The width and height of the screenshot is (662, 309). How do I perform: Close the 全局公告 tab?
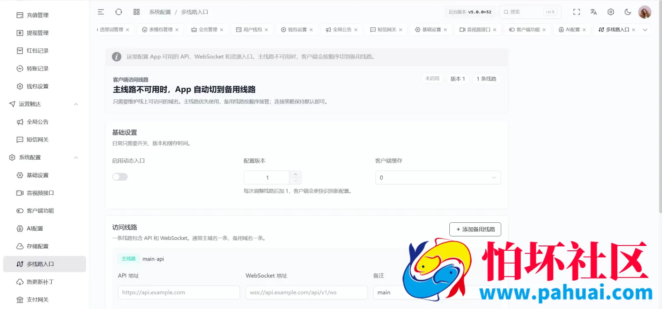pyautogui.click(x=355, y=30)
